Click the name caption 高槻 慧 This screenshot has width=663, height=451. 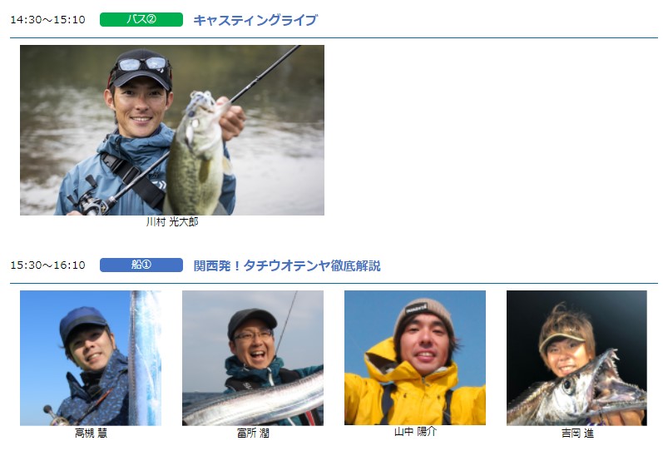click(91, 433)
